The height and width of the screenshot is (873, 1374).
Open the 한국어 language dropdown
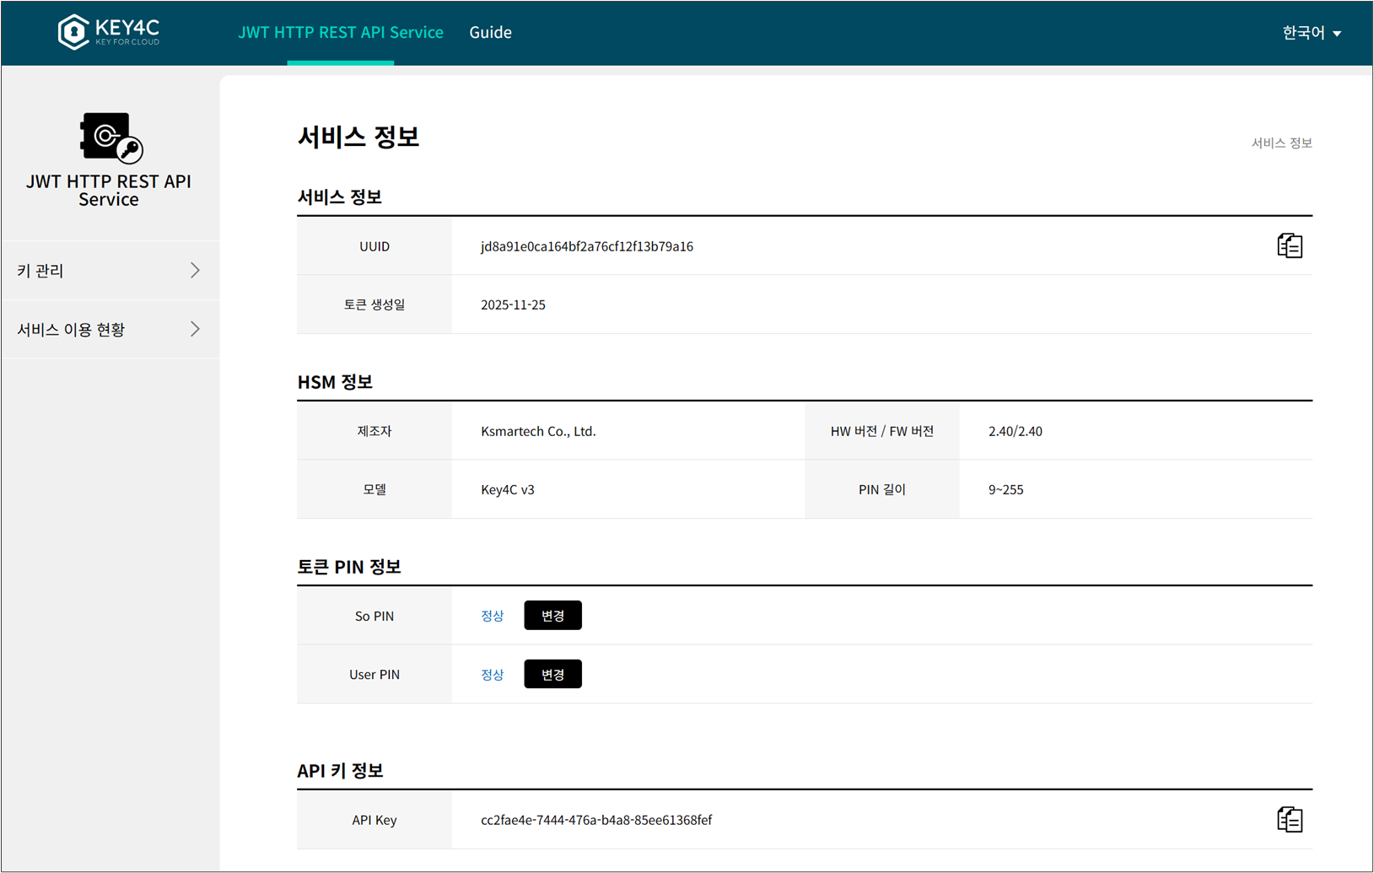[1311, 33]
